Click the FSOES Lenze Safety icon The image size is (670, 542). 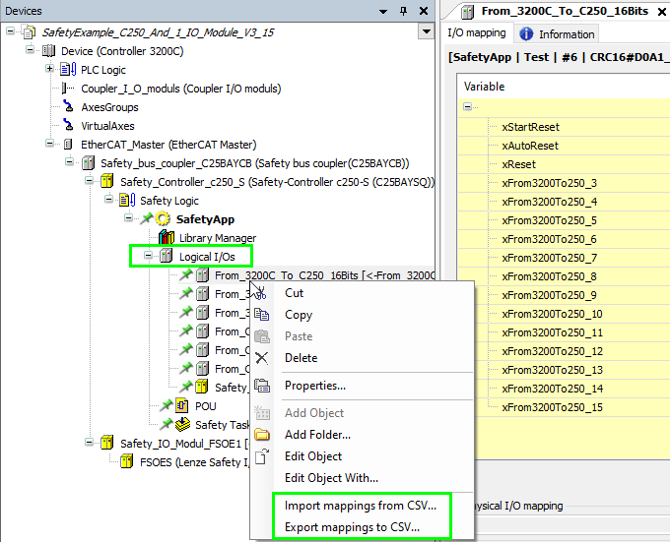click(126, 461)
